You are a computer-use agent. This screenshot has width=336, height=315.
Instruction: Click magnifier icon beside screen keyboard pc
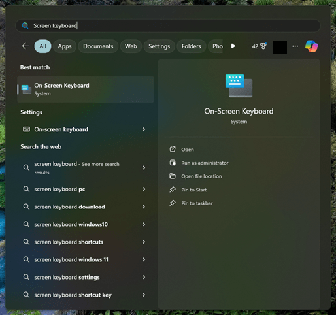pyautogui.click(x=26, y=189)
